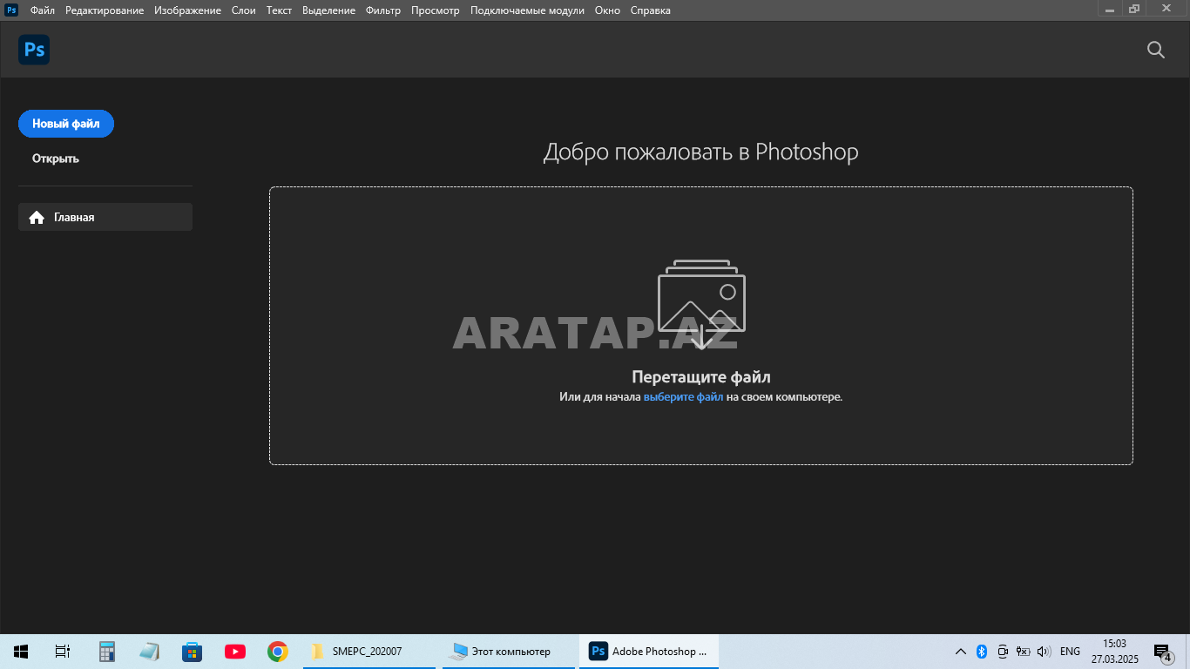The image size is (1190, 669).
Task: Click Добро пожаловать в Photoshop title
Action: (701, 152)
